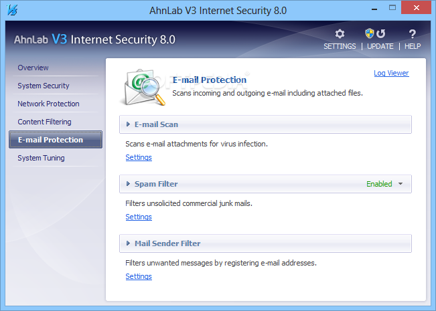Select E-mail Protection in the sidebar
Image resolution: width=436 pixels, height=311 pixels.
(x=51, y=140)
